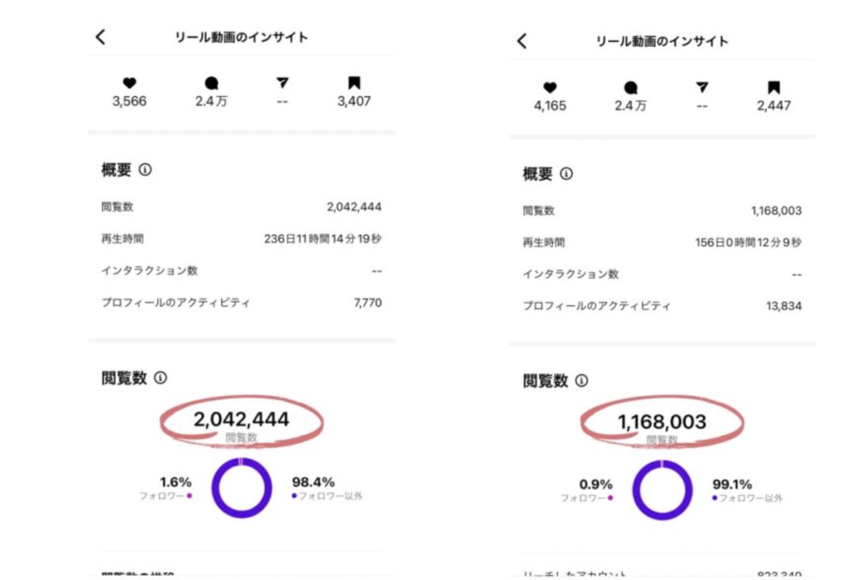Open info icon beside right 概要 heading
The width and height of the screenshot is (864, 580).
pyautogui.click(x=566, y=174)
